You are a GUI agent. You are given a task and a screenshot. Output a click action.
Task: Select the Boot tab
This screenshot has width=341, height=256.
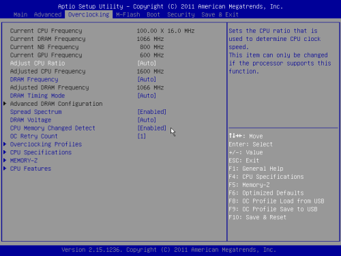click(153, 14)
